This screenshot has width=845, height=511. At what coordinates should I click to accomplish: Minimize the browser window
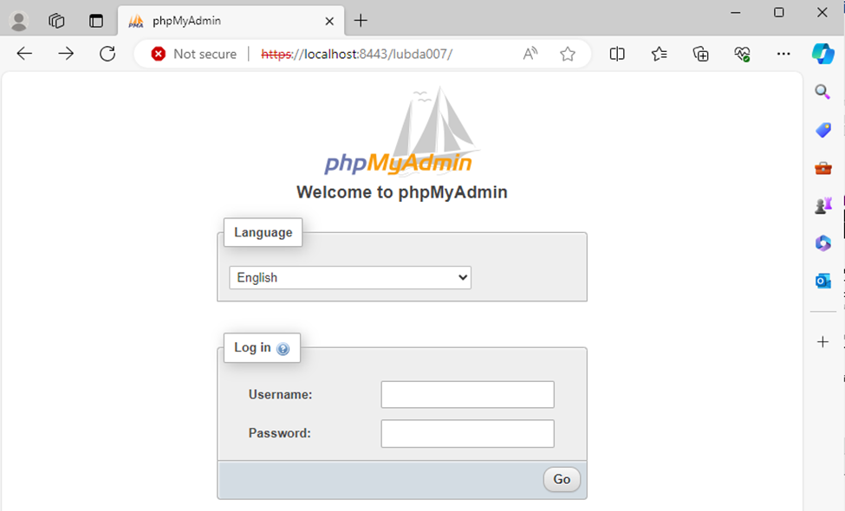click(x=736, y=12)
